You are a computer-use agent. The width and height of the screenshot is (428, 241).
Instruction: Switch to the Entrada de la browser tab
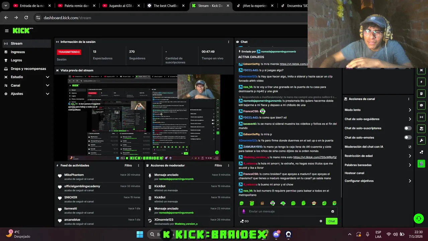[32, 6]
